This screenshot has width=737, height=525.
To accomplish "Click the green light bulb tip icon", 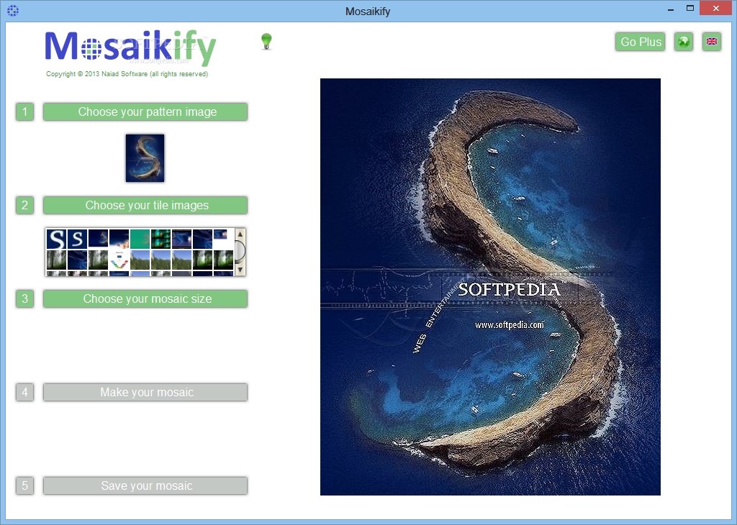I will click(x=266, y=42).
